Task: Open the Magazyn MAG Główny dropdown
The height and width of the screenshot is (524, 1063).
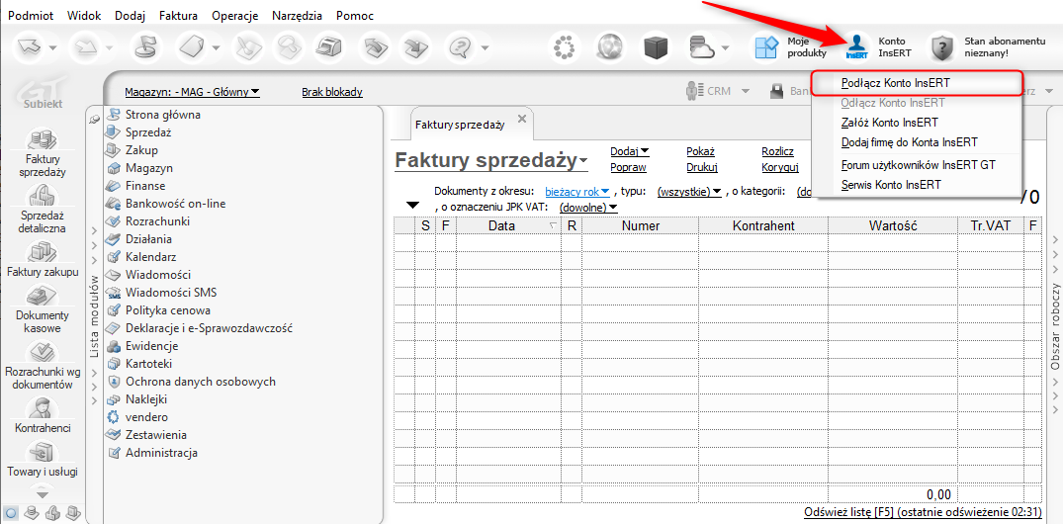Action: point(193,92)
